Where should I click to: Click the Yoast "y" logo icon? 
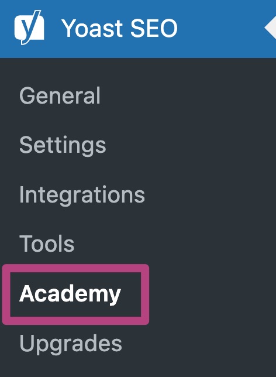(x=29, y=28)
